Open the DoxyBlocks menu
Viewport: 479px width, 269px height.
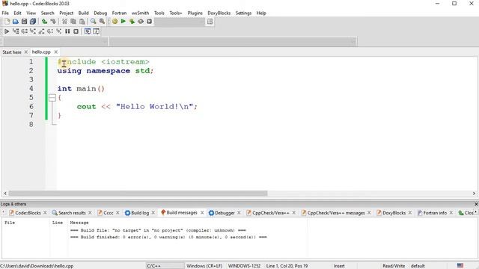[219, 13]
